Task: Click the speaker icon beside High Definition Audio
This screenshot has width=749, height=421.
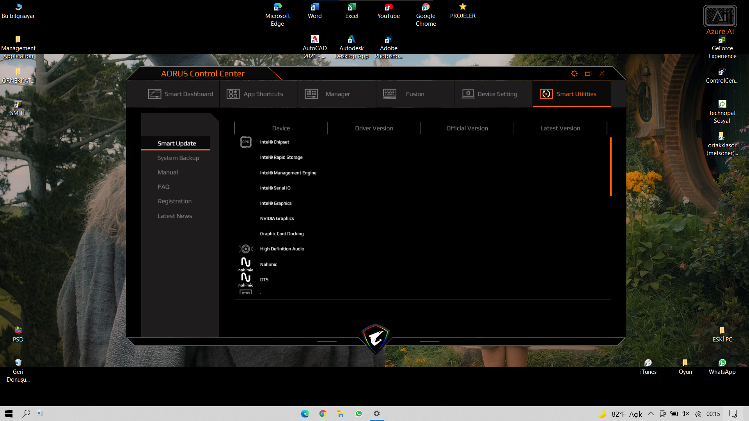Action: tap(245, 249)
